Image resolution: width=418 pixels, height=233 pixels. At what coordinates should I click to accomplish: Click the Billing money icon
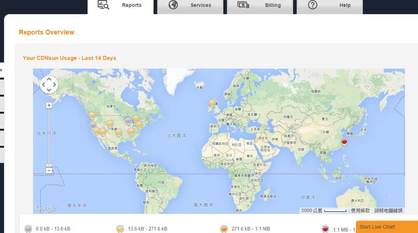[243, 5]
